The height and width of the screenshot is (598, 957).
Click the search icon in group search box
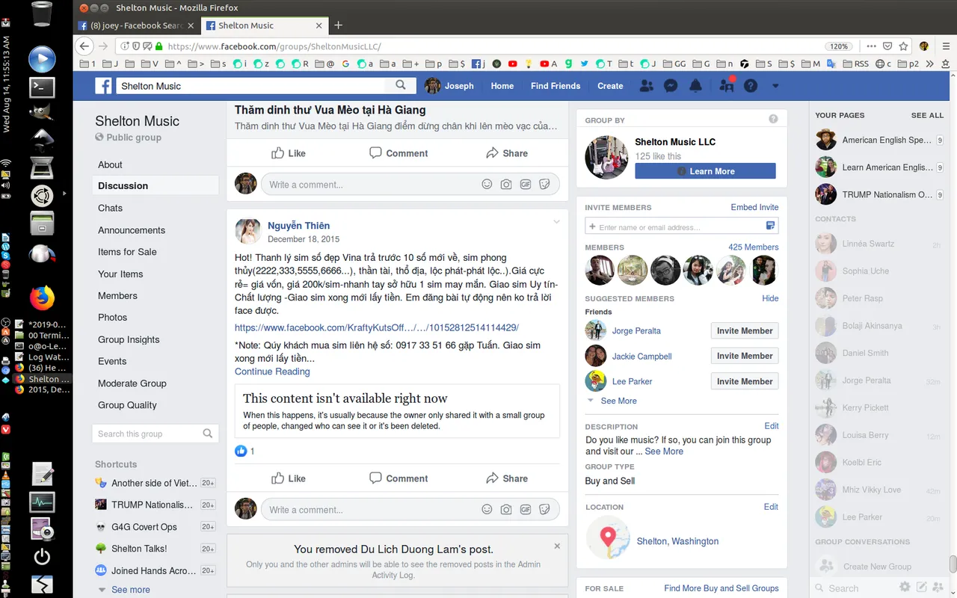[x=208, y=434]
